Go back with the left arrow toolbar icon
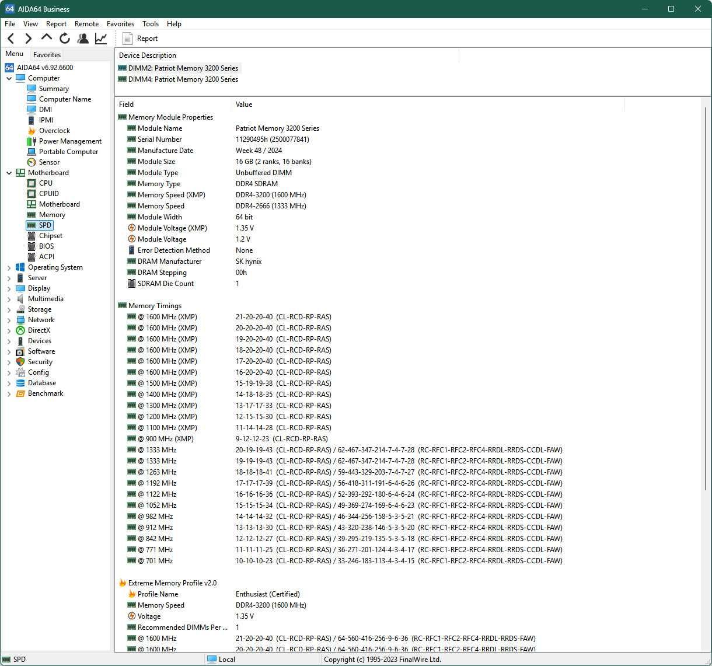Image resolution: width=712 pixels, height=666 pixels. tap(11, 39)
